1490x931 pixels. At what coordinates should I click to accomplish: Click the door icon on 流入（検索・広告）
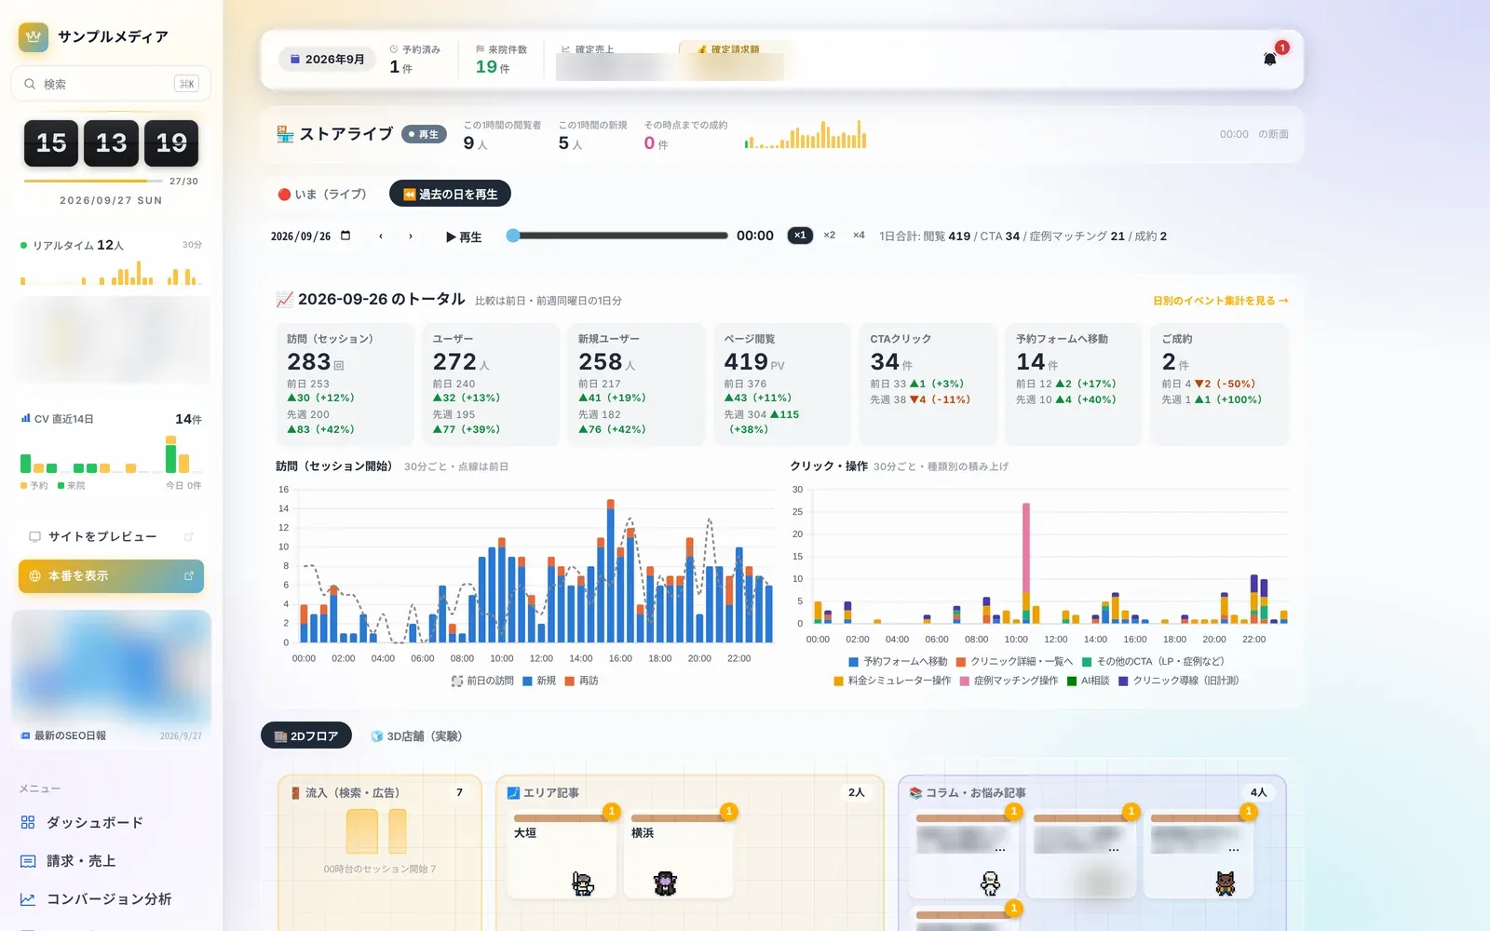pyautogui.click(x=296, y=792)
